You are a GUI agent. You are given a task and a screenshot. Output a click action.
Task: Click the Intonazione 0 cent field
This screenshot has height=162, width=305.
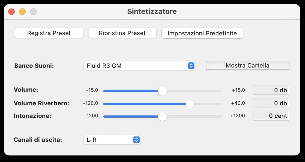click(271, 116)
